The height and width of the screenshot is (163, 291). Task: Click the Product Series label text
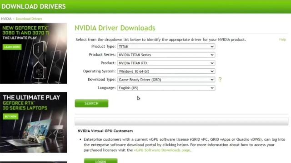tap(102, 55)
